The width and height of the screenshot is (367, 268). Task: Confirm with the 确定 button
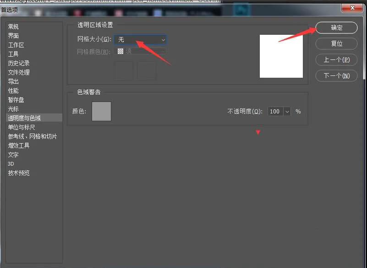pyautogui.click(x=336, y=27)
